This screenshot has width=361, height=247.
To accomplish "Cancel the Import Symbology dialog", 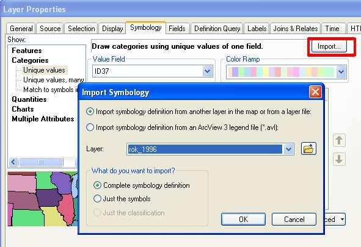I will (294, 219).
